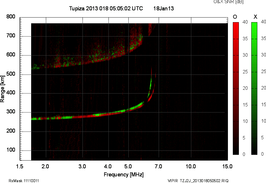Click the O color bar's 35 tick label
Viewport: 266px width, 183px height.
(245, 39)
